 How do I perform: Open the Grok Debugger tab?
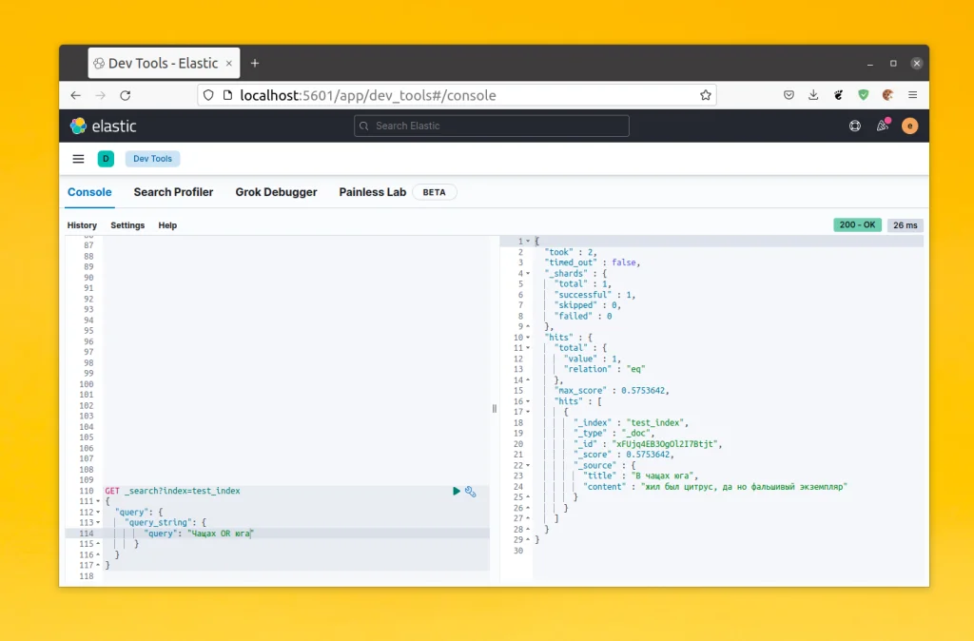276,192
